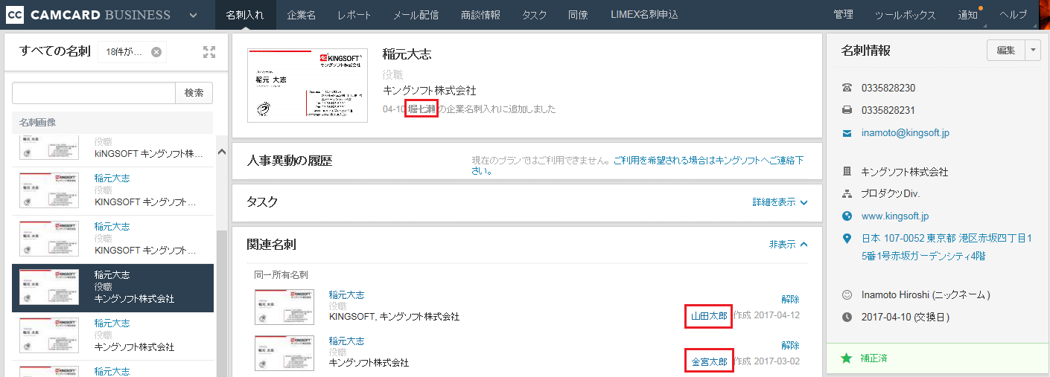This screenshot has height=377, width=1050.
Task: Open the ツールボックス menu
Action: [906, 15]
